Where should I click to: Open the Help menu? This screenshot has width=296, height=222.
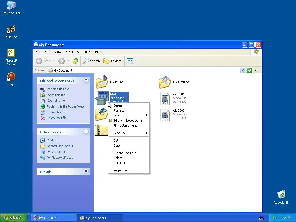[x=98, y=52]
